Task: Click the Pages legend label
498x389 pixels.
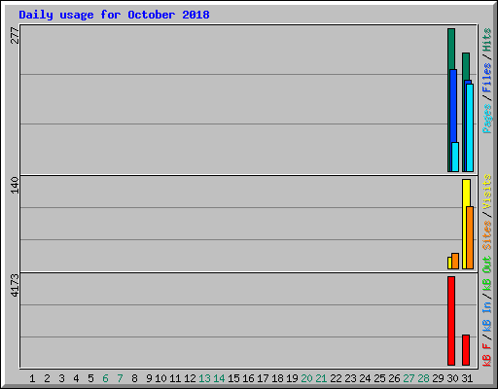Action: [x=487, y=119]
